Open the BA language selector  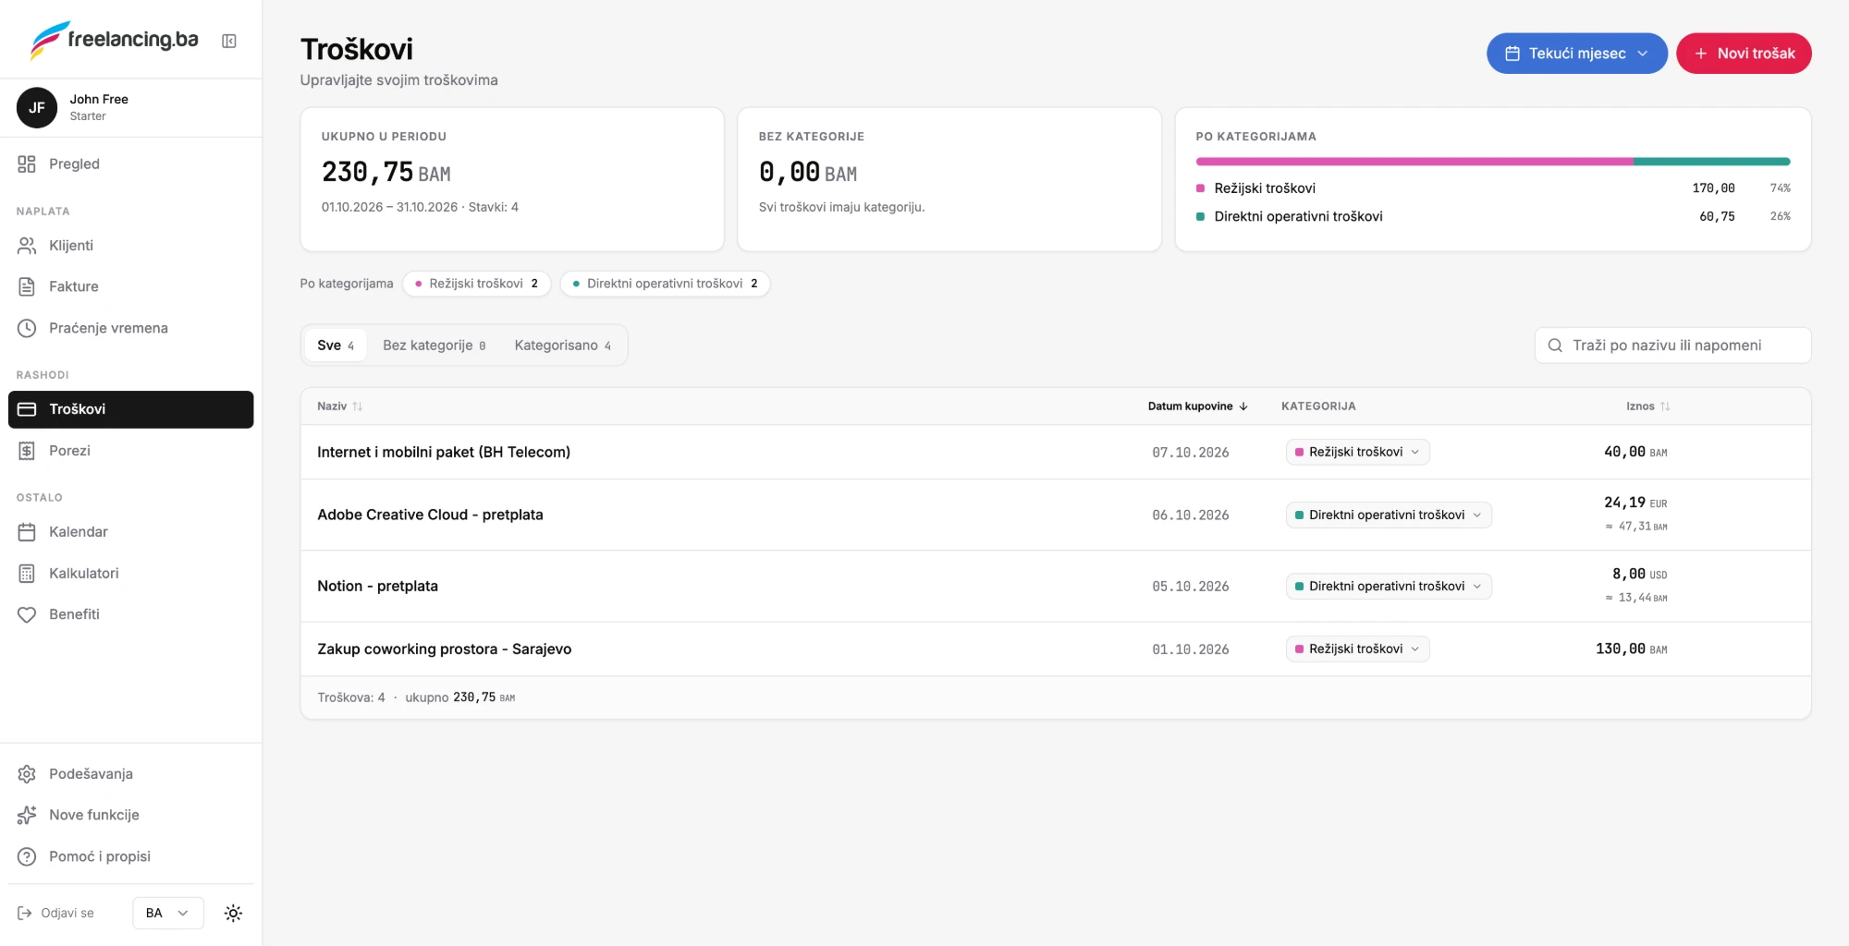click(x=167, y=913)
